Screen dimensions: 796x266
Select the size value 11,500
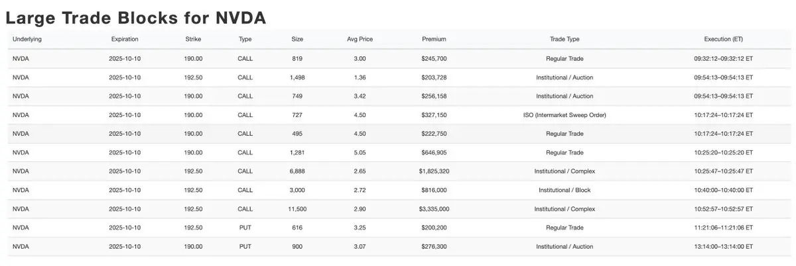click(297, 208)
